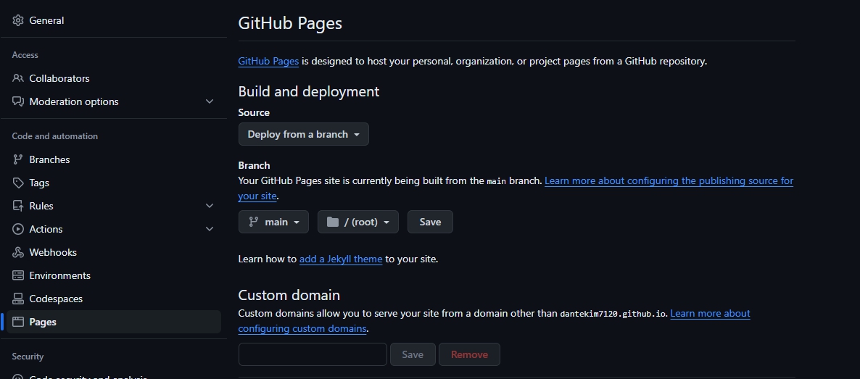Click the Security section label
The width and height of the screenshot is (860, 379).
click(28, 357)
